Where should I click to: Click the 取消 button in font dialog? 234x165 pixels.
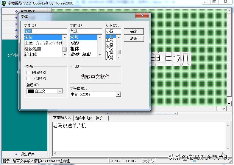click(134, 38)
